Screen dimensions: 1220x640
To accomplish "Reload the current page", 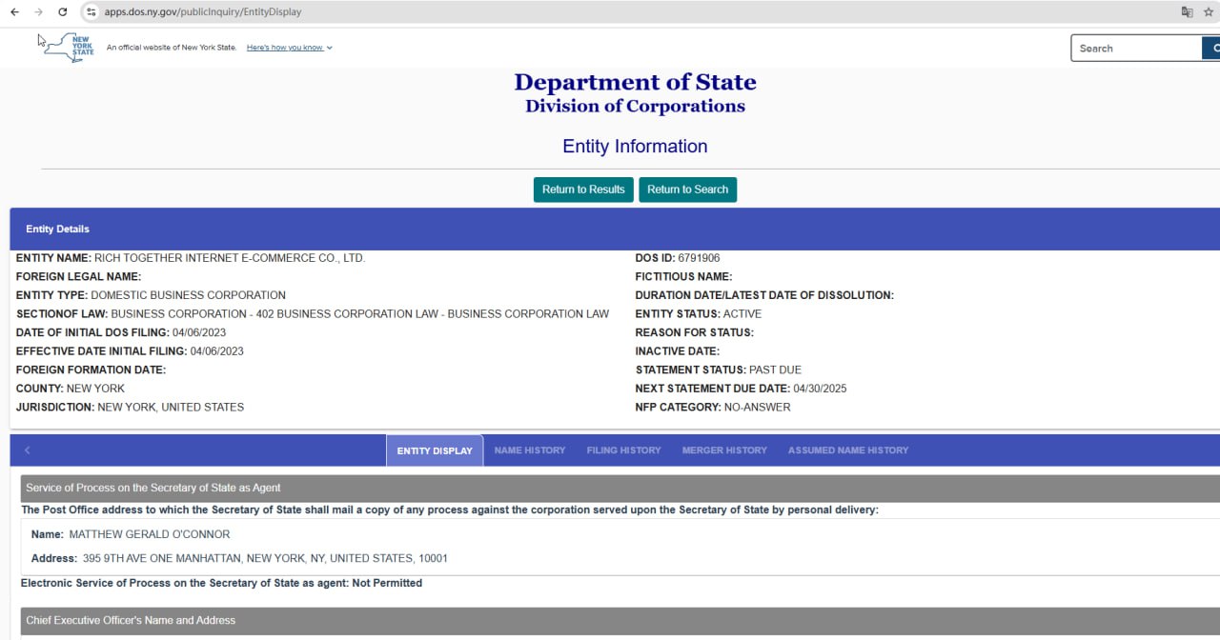I will (x=63, y=12).
